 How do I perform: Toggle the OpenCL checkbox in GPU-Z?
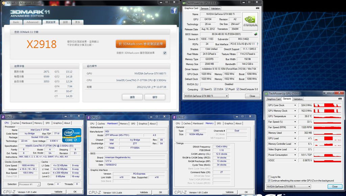pos(202,89)
